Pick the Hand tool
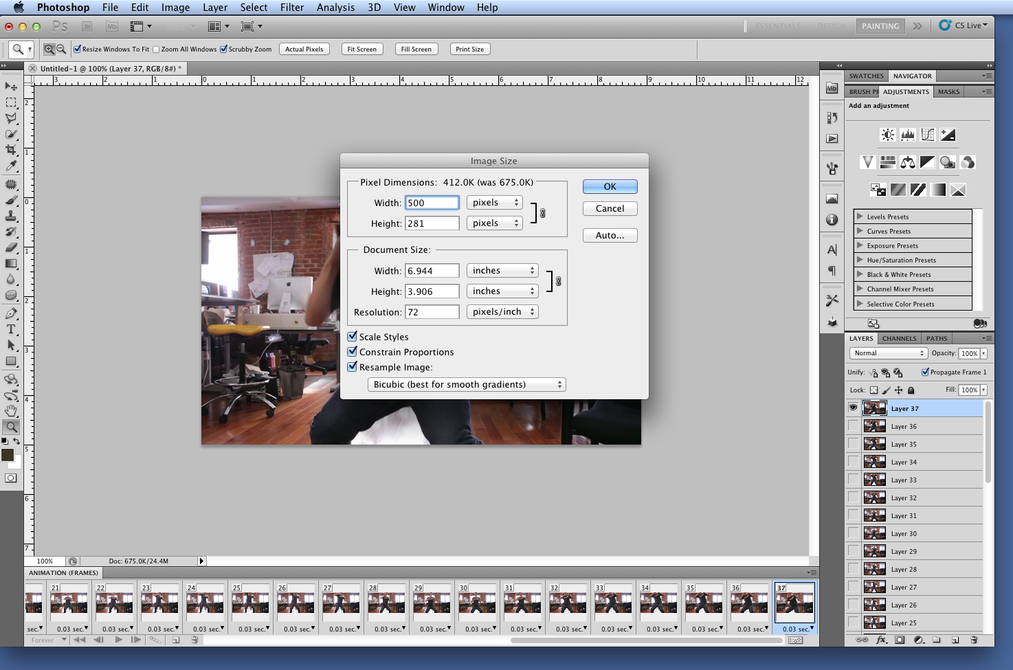Screen dimensions: 1013x670 tap(11, 411)
